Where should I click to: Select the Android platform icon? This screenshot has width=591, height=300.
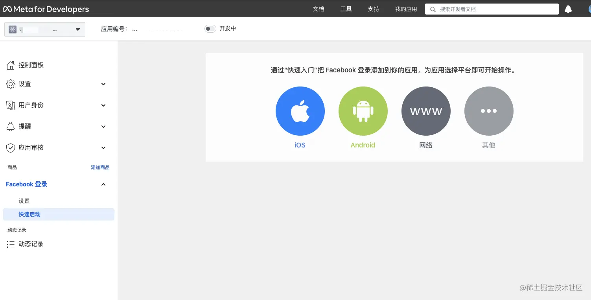click(x=363, y=111)
